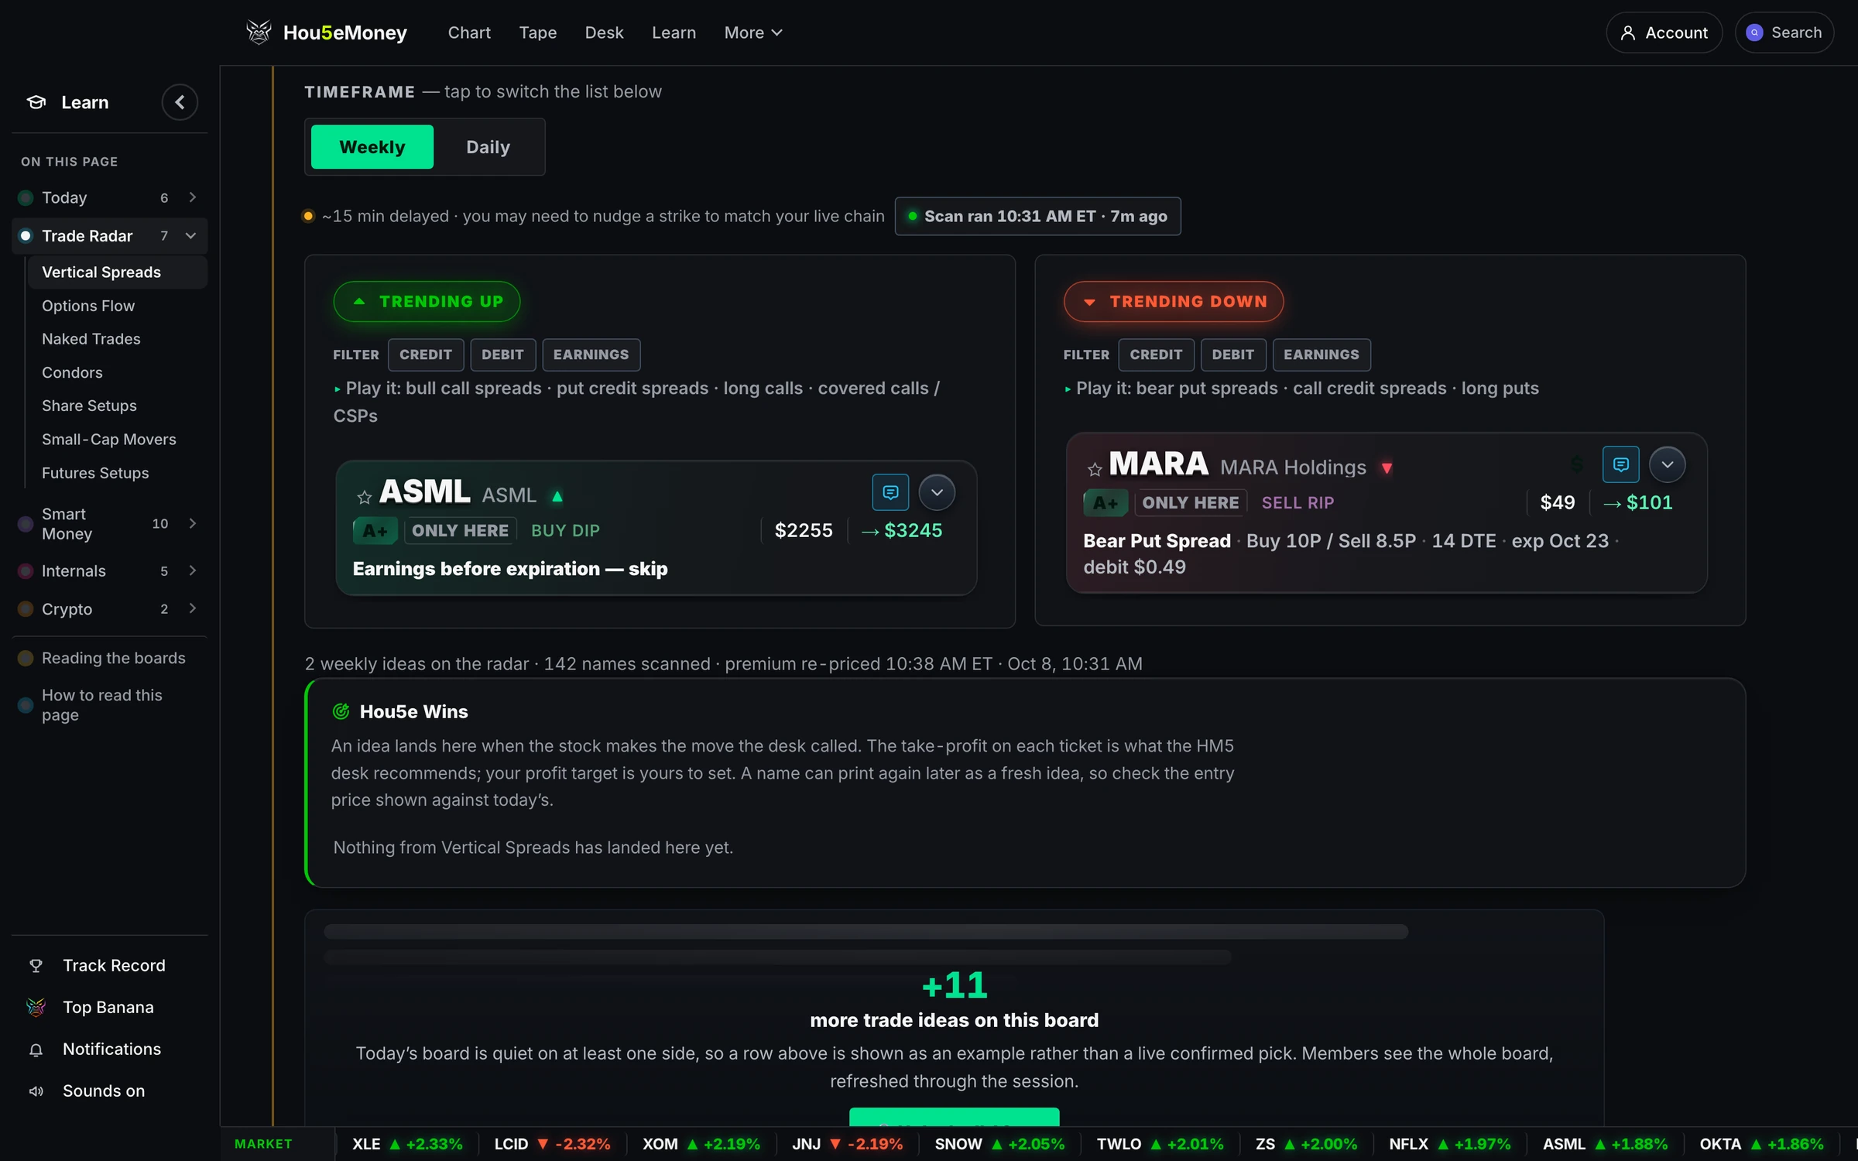The image size is (1858, 1161).
Task: Open the ASML card comment icon
Action: 890,492
